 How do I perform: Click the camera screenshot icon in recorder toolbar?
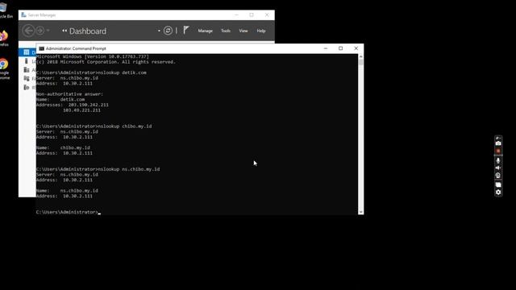[498, 143]
